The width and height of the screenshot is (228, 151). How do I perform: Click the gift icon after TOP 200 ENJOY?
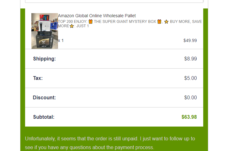point(91,22)
